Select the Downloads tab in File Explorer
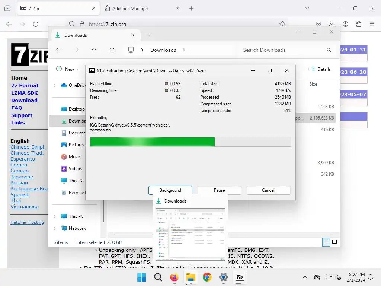381x286 pixels. [95, 35]
